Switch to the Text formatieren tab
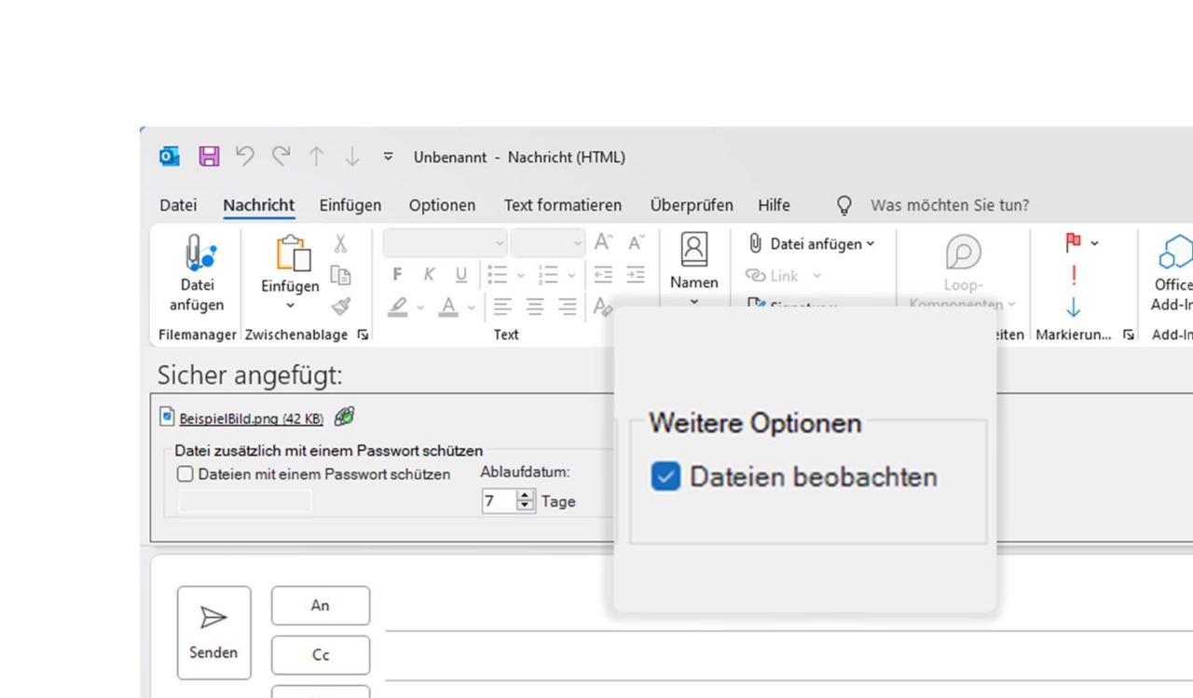 click(x=562, y=205)
